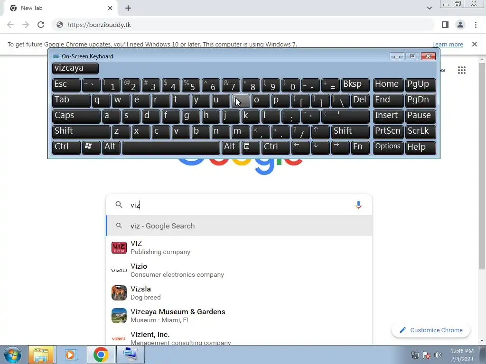Image resolution: width=486 pixels, height=364 pixels.
Task: Click the on-screen Del key
Action: [x=360, y=101]
